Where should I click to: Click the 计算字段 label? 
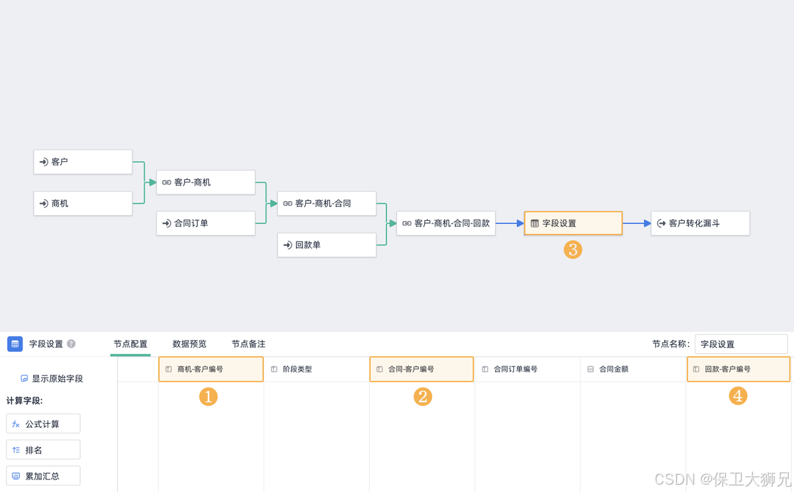tap(24, 401)
